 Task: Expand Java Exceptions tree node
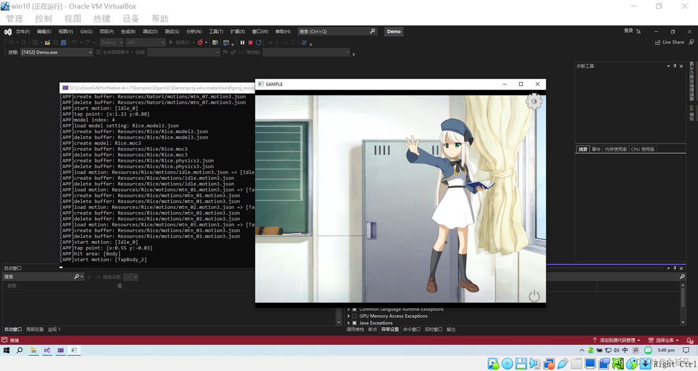coord(348,323)
